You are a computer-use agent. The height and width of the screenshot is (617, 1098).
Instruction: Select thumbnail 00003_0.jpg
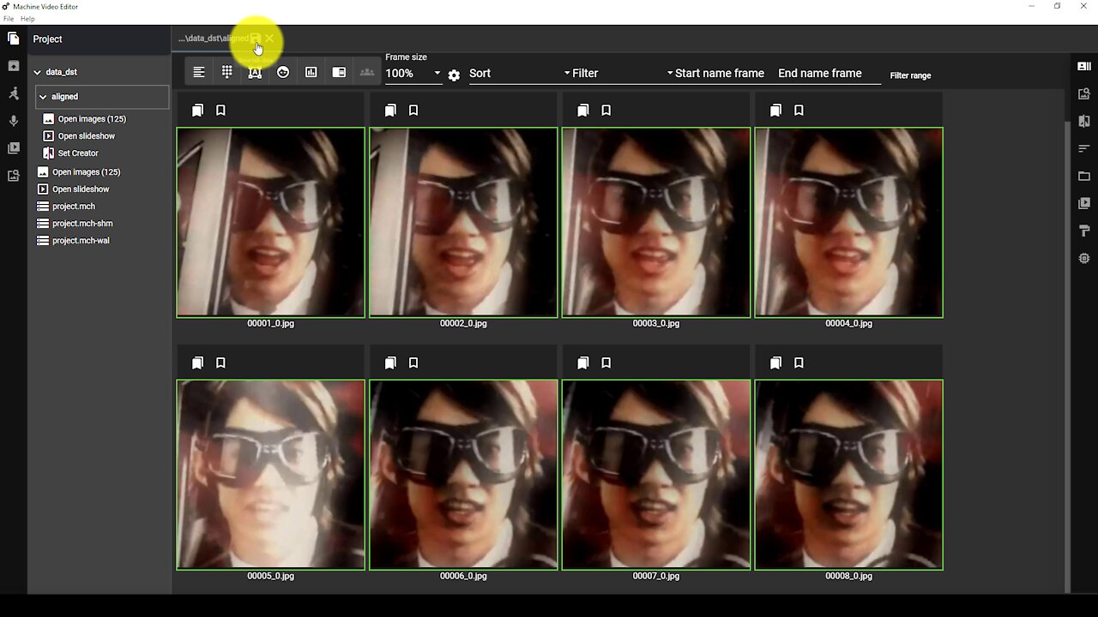[x=656, y=222]
